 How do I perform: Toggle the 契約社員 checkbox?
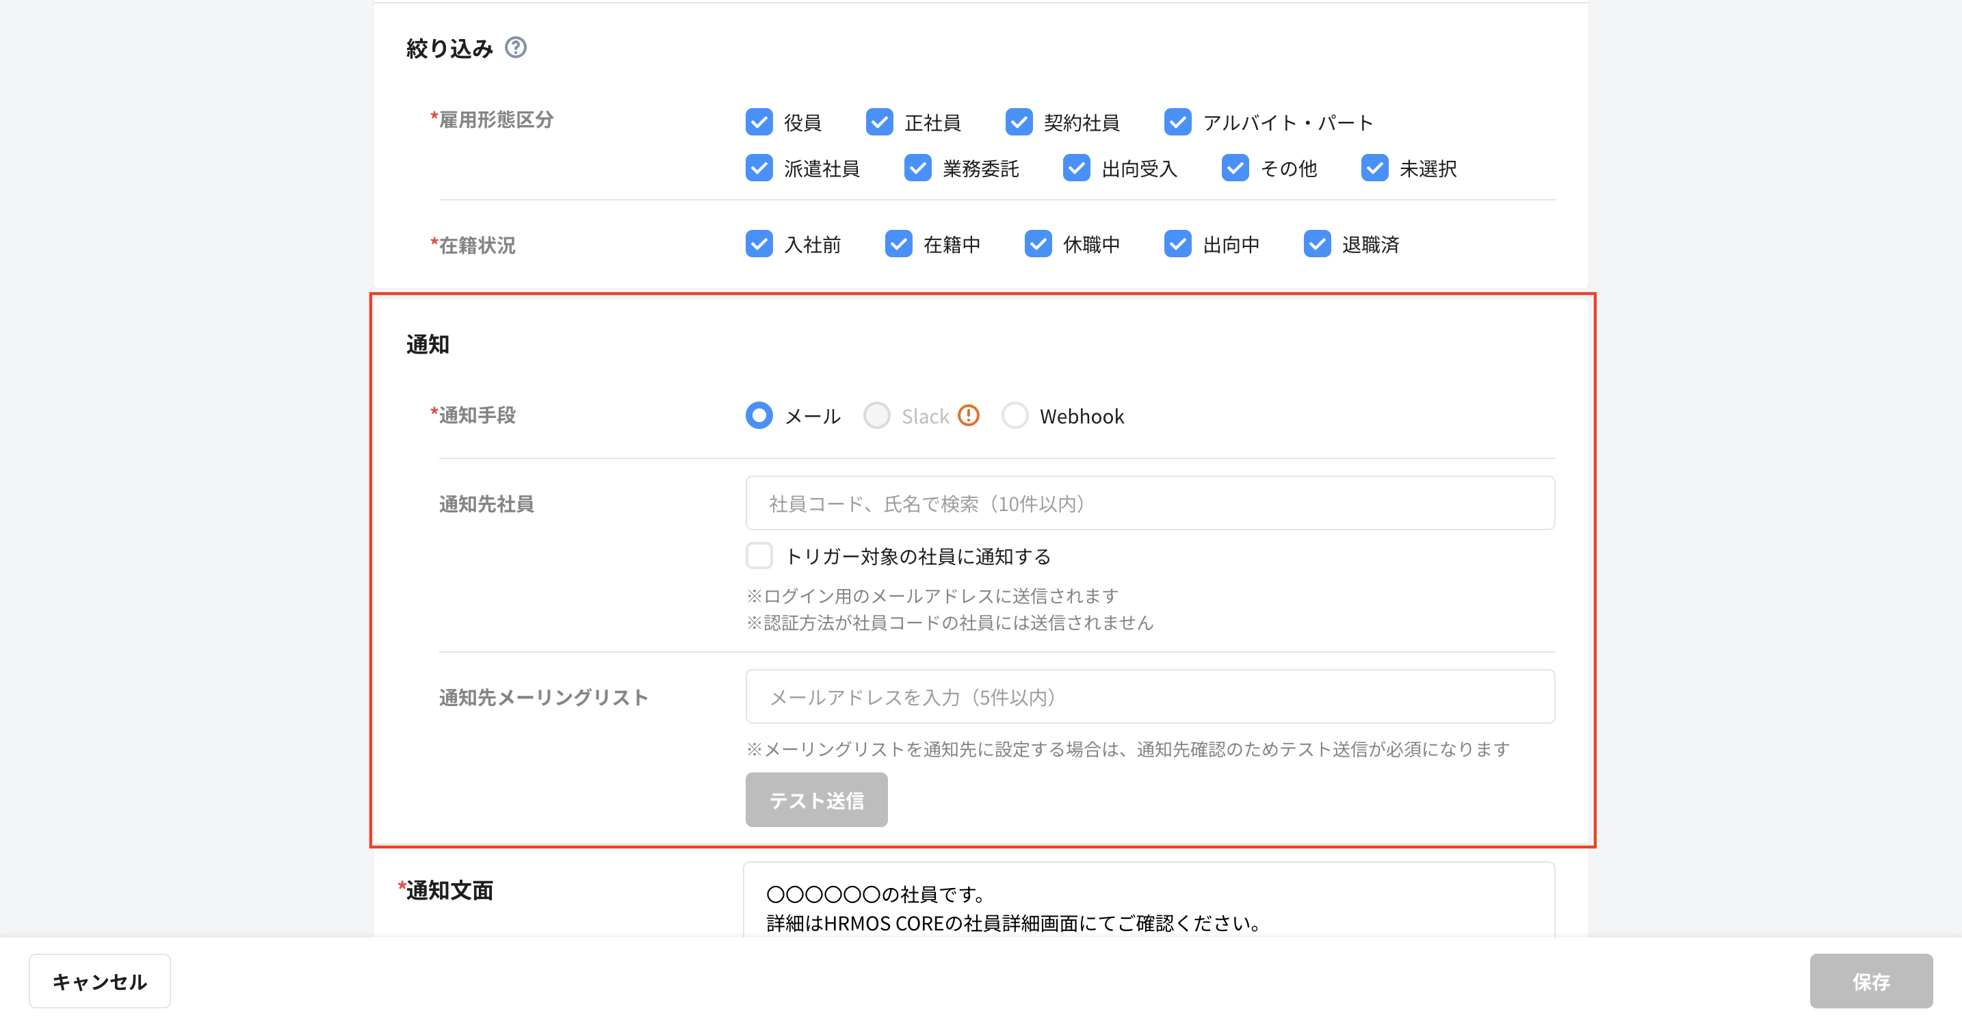click(x=1019, y=122)
